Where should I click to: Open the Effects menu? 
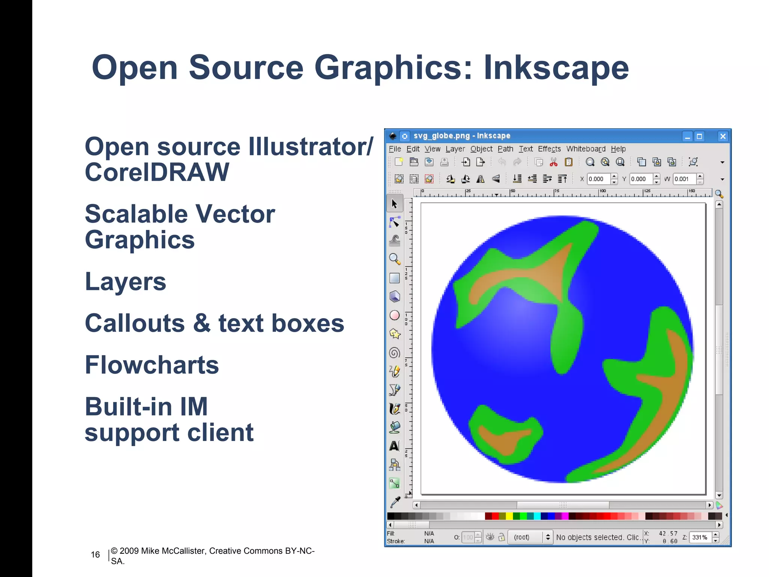pos(549,149)
